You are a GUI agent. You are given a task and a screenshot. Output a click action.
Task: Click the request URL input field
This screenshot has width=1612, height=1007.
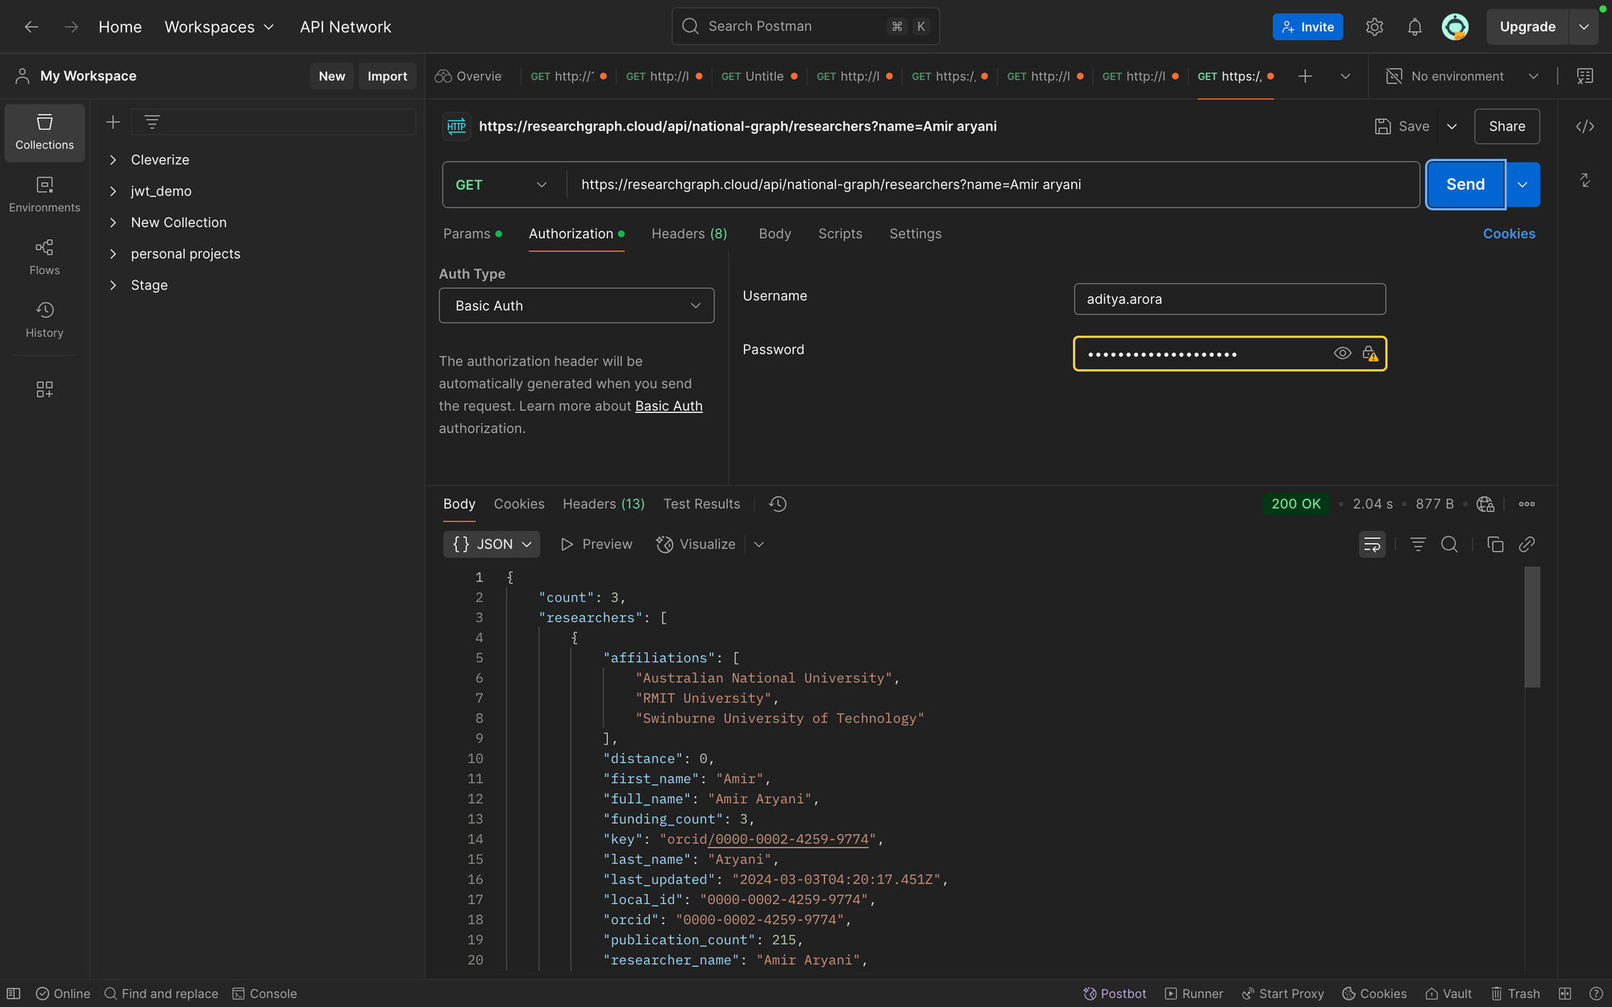pos(993,184)
